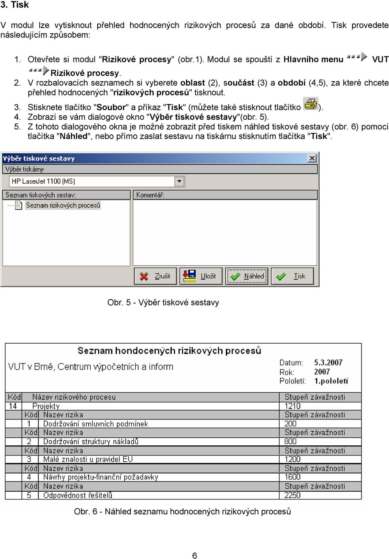
Task: Select the HP LaserJet 1100 (MS) combo box
Action: (97, 181)
